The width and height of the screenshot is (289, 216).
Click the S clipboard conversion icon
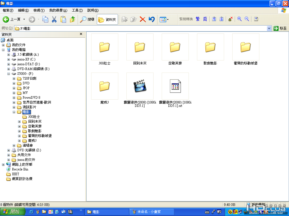[x=221, y=19]
